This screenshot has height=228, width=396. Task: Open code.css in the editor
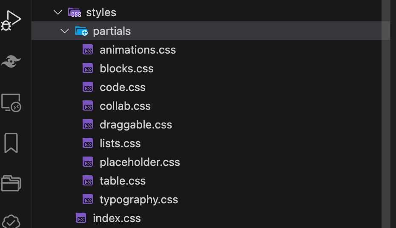(x=123, y=87)
